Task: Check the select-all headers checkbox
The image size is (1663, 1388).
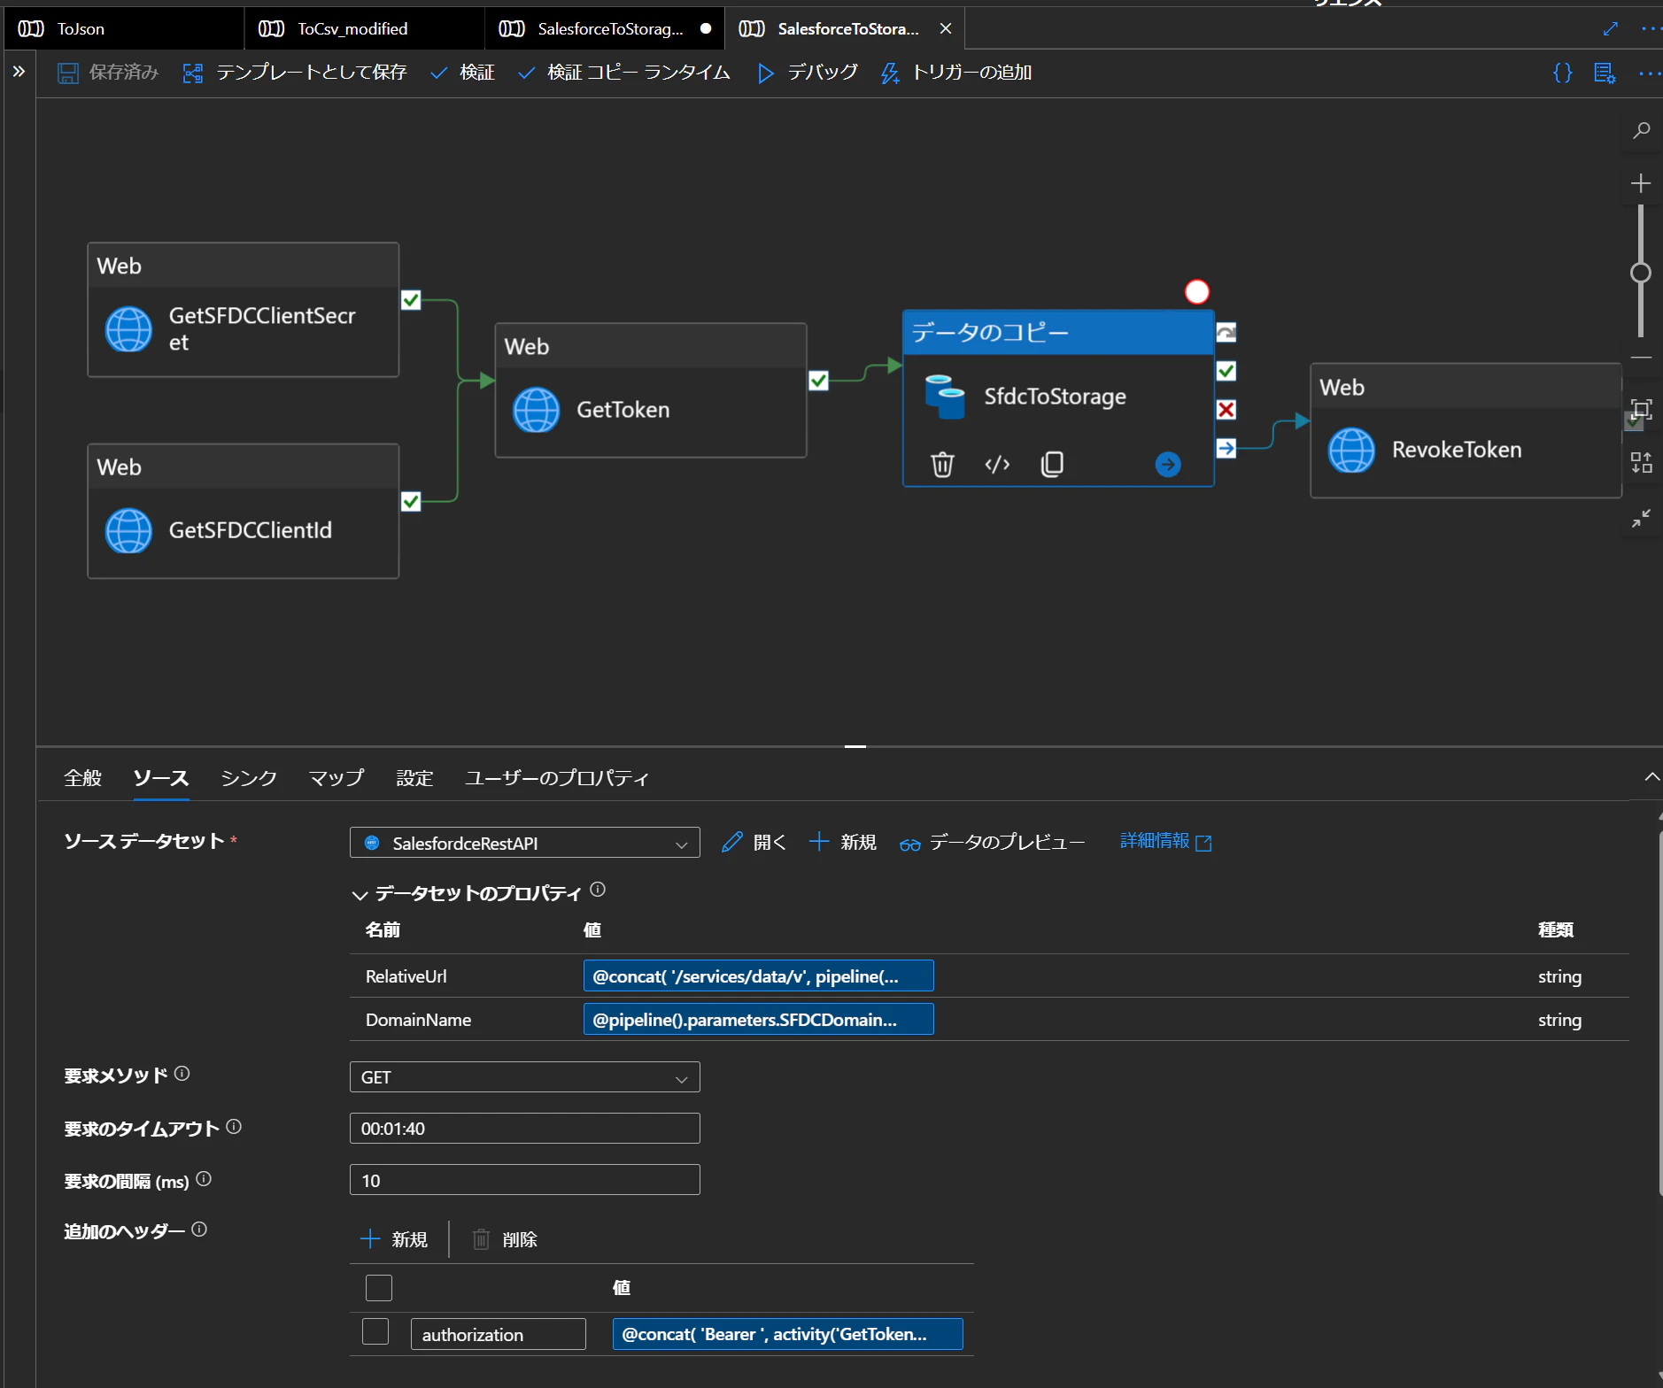Action: [x=379, y=1287]
